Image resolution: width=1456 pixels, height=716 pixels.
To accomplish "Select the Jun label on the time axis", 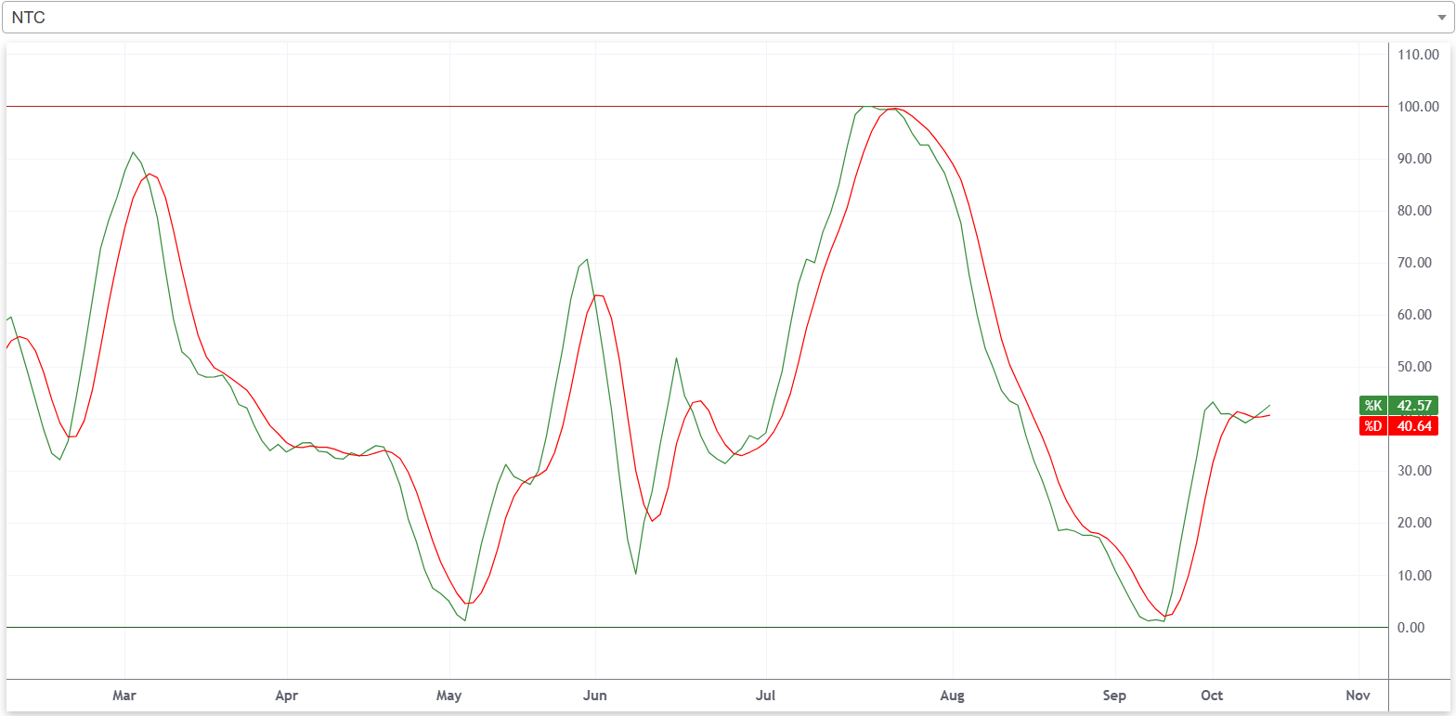I will [594, 696].
